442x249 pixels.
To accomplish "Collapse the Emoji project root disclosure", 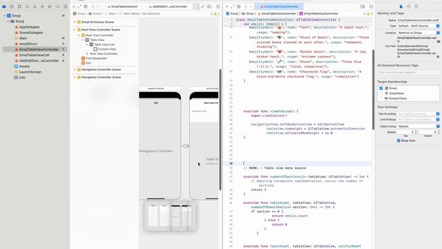I will pos(5,15).
